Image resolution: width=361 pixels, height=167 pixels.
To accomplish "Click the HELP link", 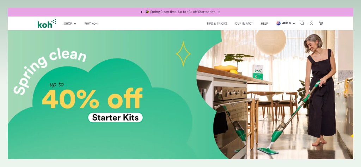I will coord(264,24).
